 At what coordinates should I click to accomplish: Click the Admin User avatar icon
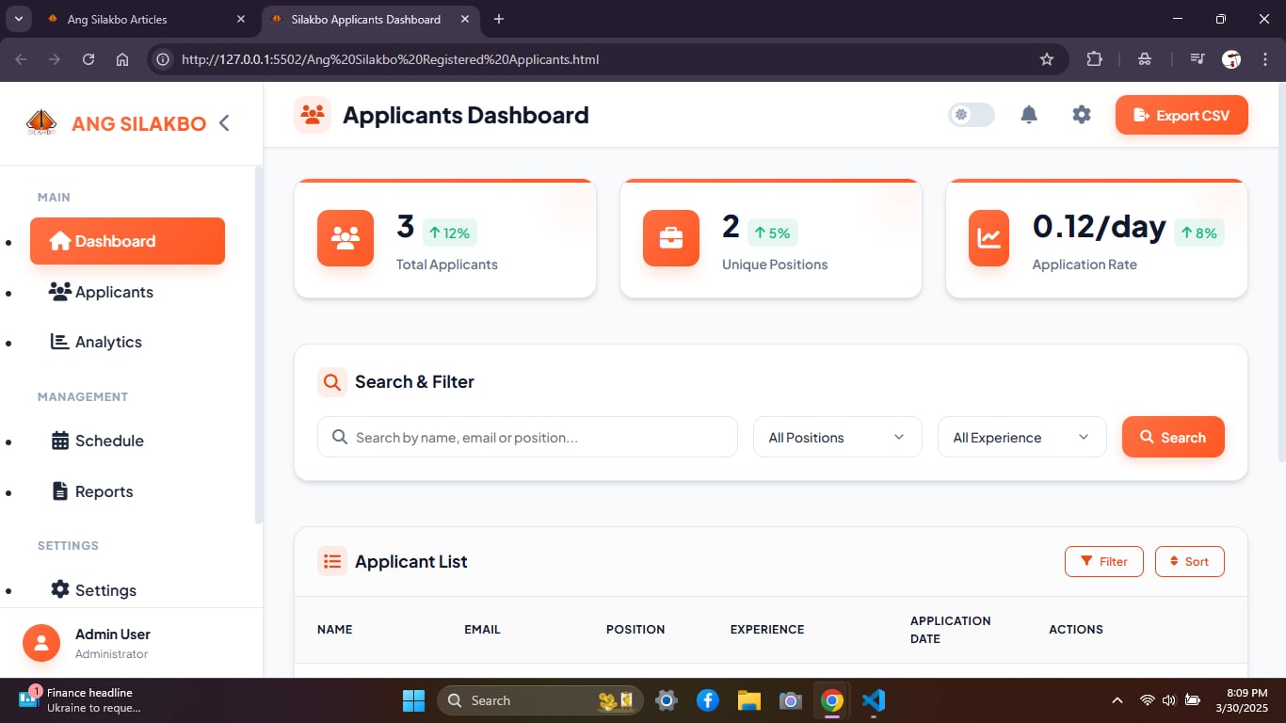pos(41,643)
